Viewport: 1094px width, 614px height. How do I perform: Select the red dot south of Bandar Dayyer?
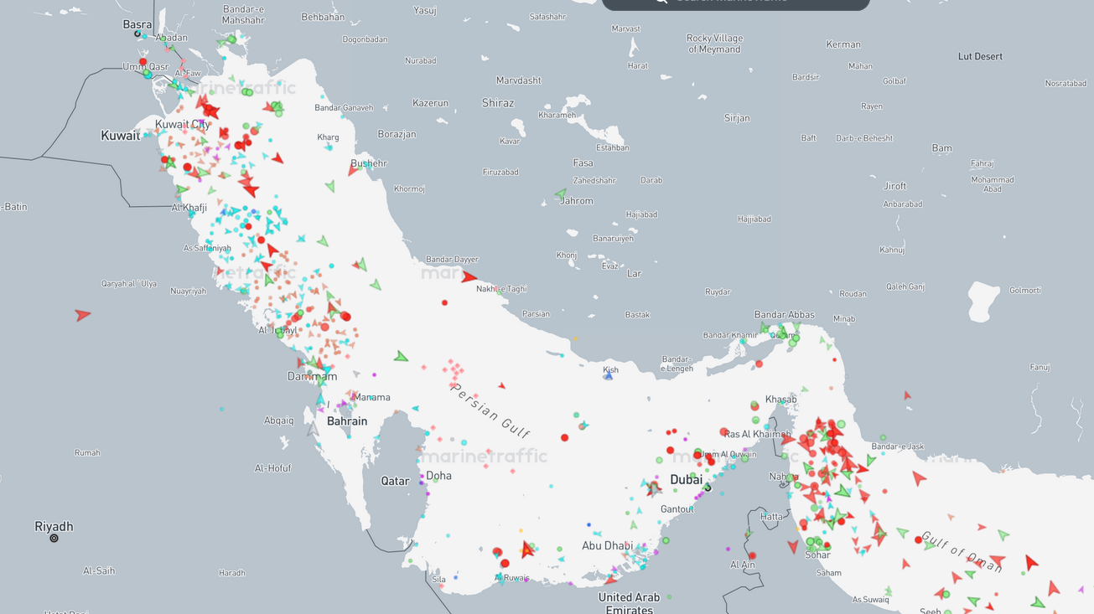[x=444, y=302]
